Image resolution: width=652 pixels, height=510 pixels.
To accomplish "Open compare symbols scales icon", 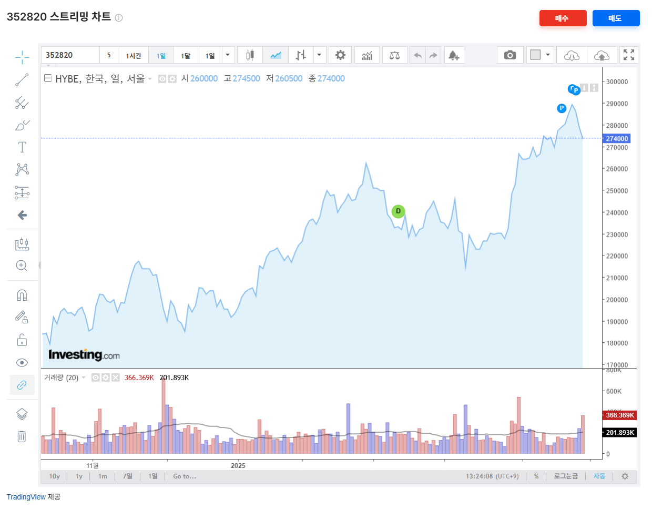I will pyautogui.click(x=395, y=55).
